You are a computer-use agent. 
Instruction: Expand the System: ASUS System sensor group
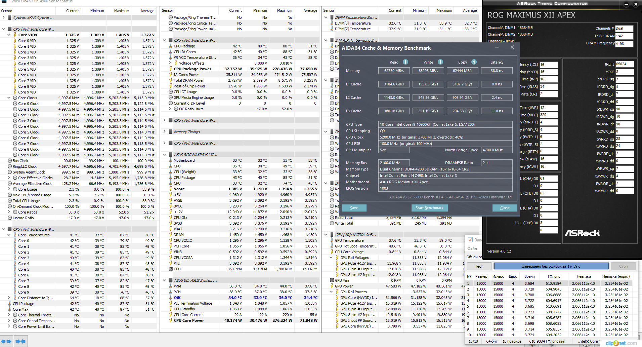[3, 18]
